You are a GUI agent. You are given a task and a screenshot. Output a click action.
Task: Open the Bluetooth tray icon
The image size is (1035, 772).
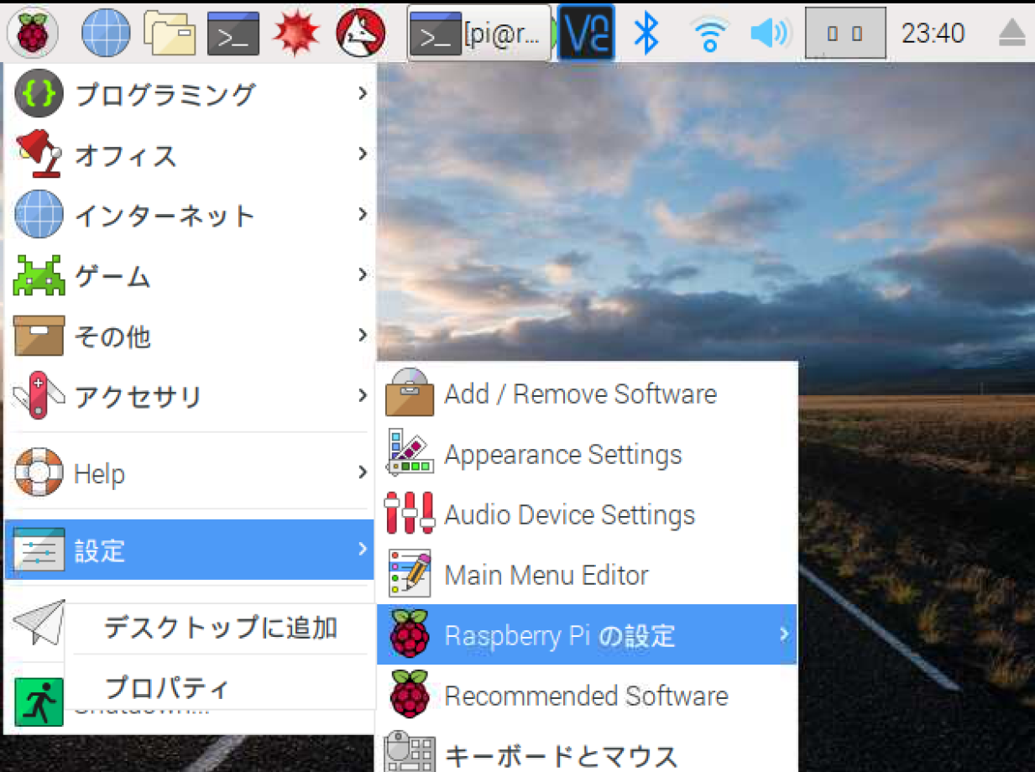pyautogui.click(x=646, y=33)
